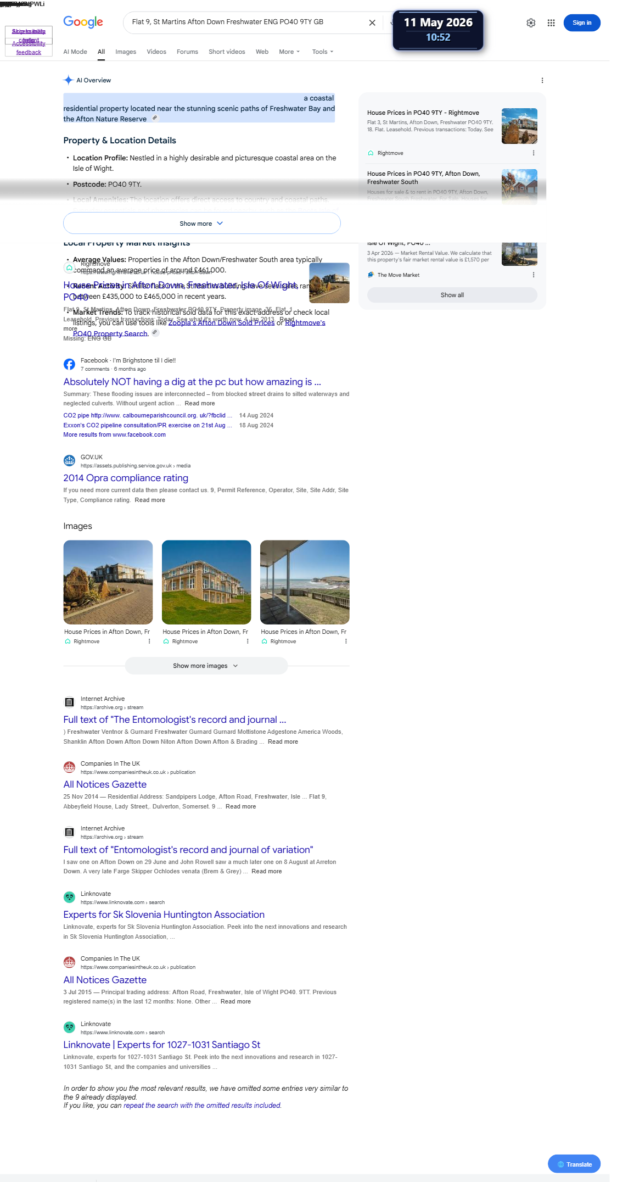Open More results from www.facebook.com

(x=114, y=434)
